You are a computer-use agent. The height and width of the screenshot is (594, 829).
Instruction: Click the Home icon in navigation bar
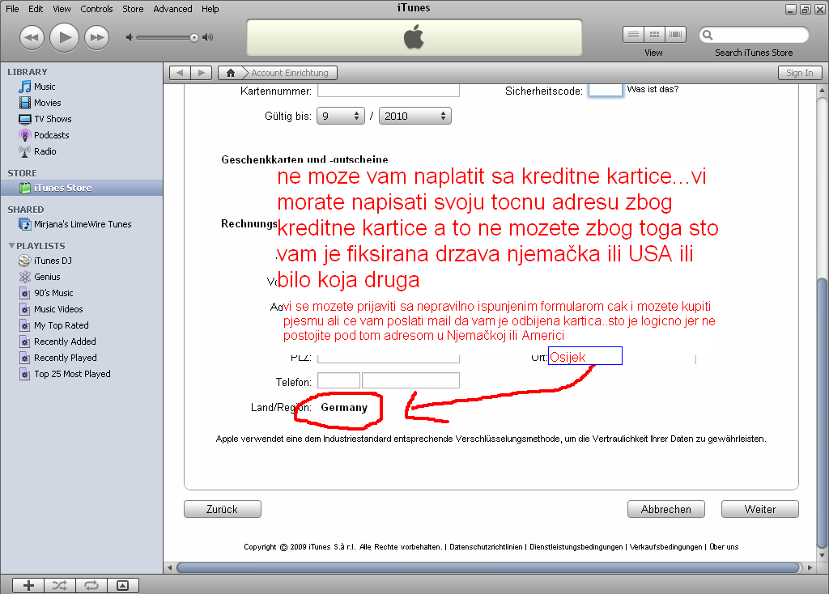coord(232,73)
